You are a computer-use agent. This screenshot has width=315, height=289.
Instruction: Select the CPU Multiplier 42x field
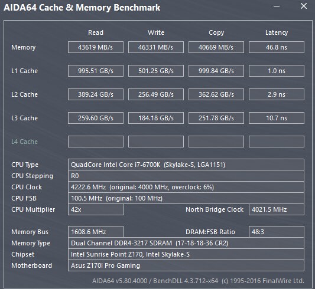pyautogui.click(x=96, y=209)
